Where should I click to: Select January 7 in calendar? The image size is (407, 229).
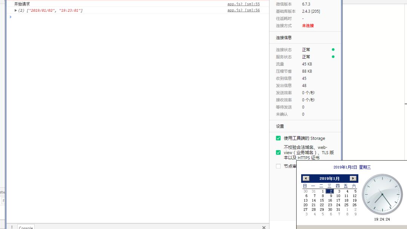314,196
